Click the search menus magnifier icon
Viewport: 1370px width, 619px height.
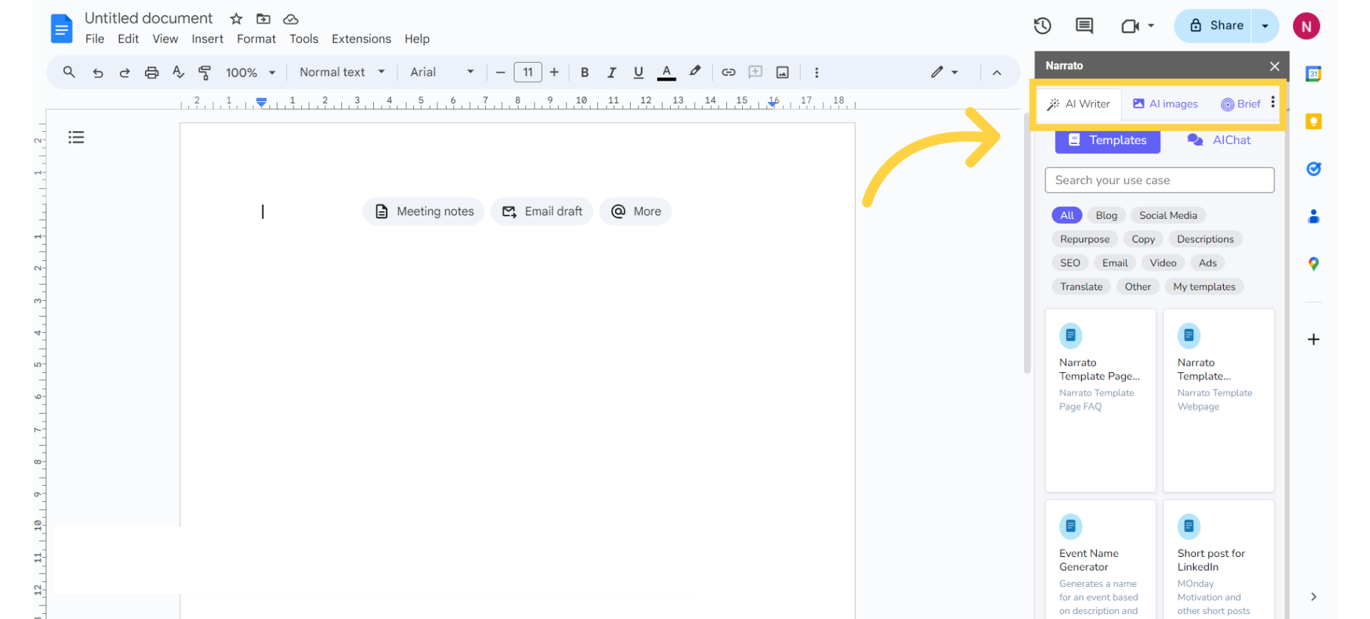click(x=69, y=72)
